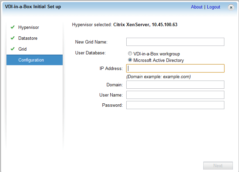Viewport: 239px width, 172px height.
Task: Focus the Domain input field
Action: coord(175,85)
